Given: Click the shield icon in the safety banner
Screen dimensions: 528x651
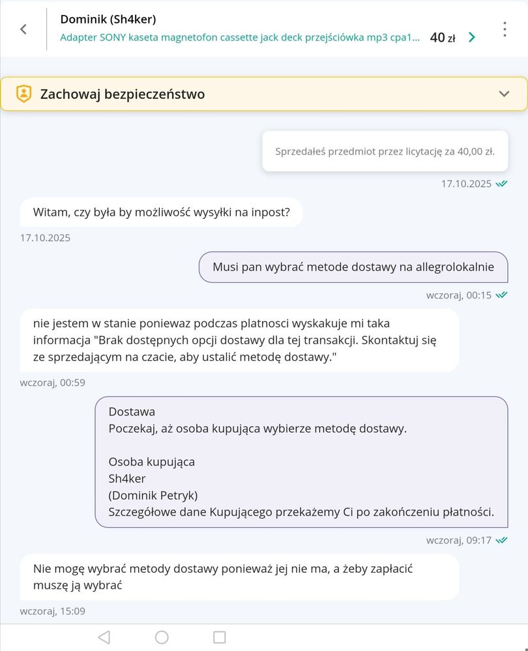Looking at the screenshot, I should pyautogui.click(x=23, y=94).
